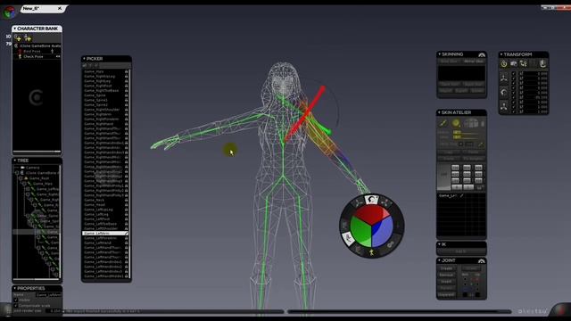Screen dimensions: 571x321
Task: Click the blue sector of the spinner
Action: pos(383,232)
